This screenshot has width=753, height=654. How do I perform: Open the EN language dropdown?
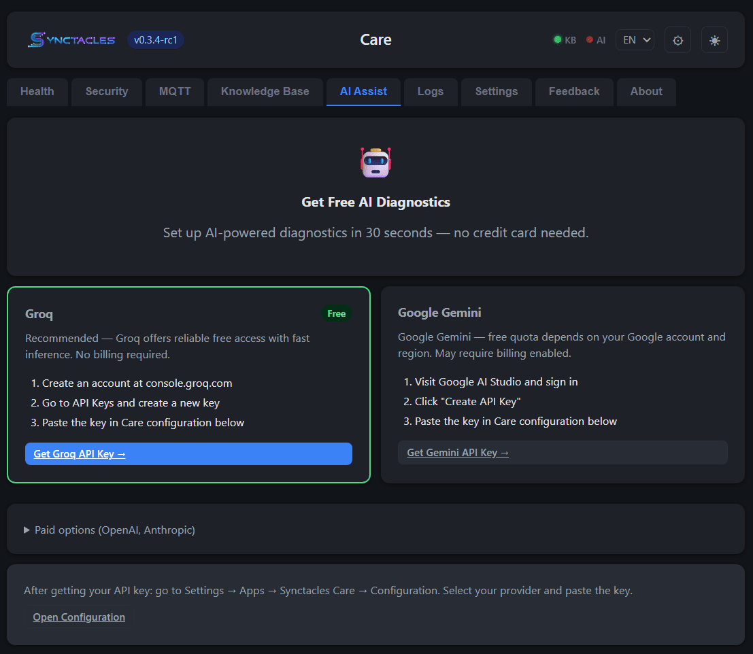click(x=634, y=39)
